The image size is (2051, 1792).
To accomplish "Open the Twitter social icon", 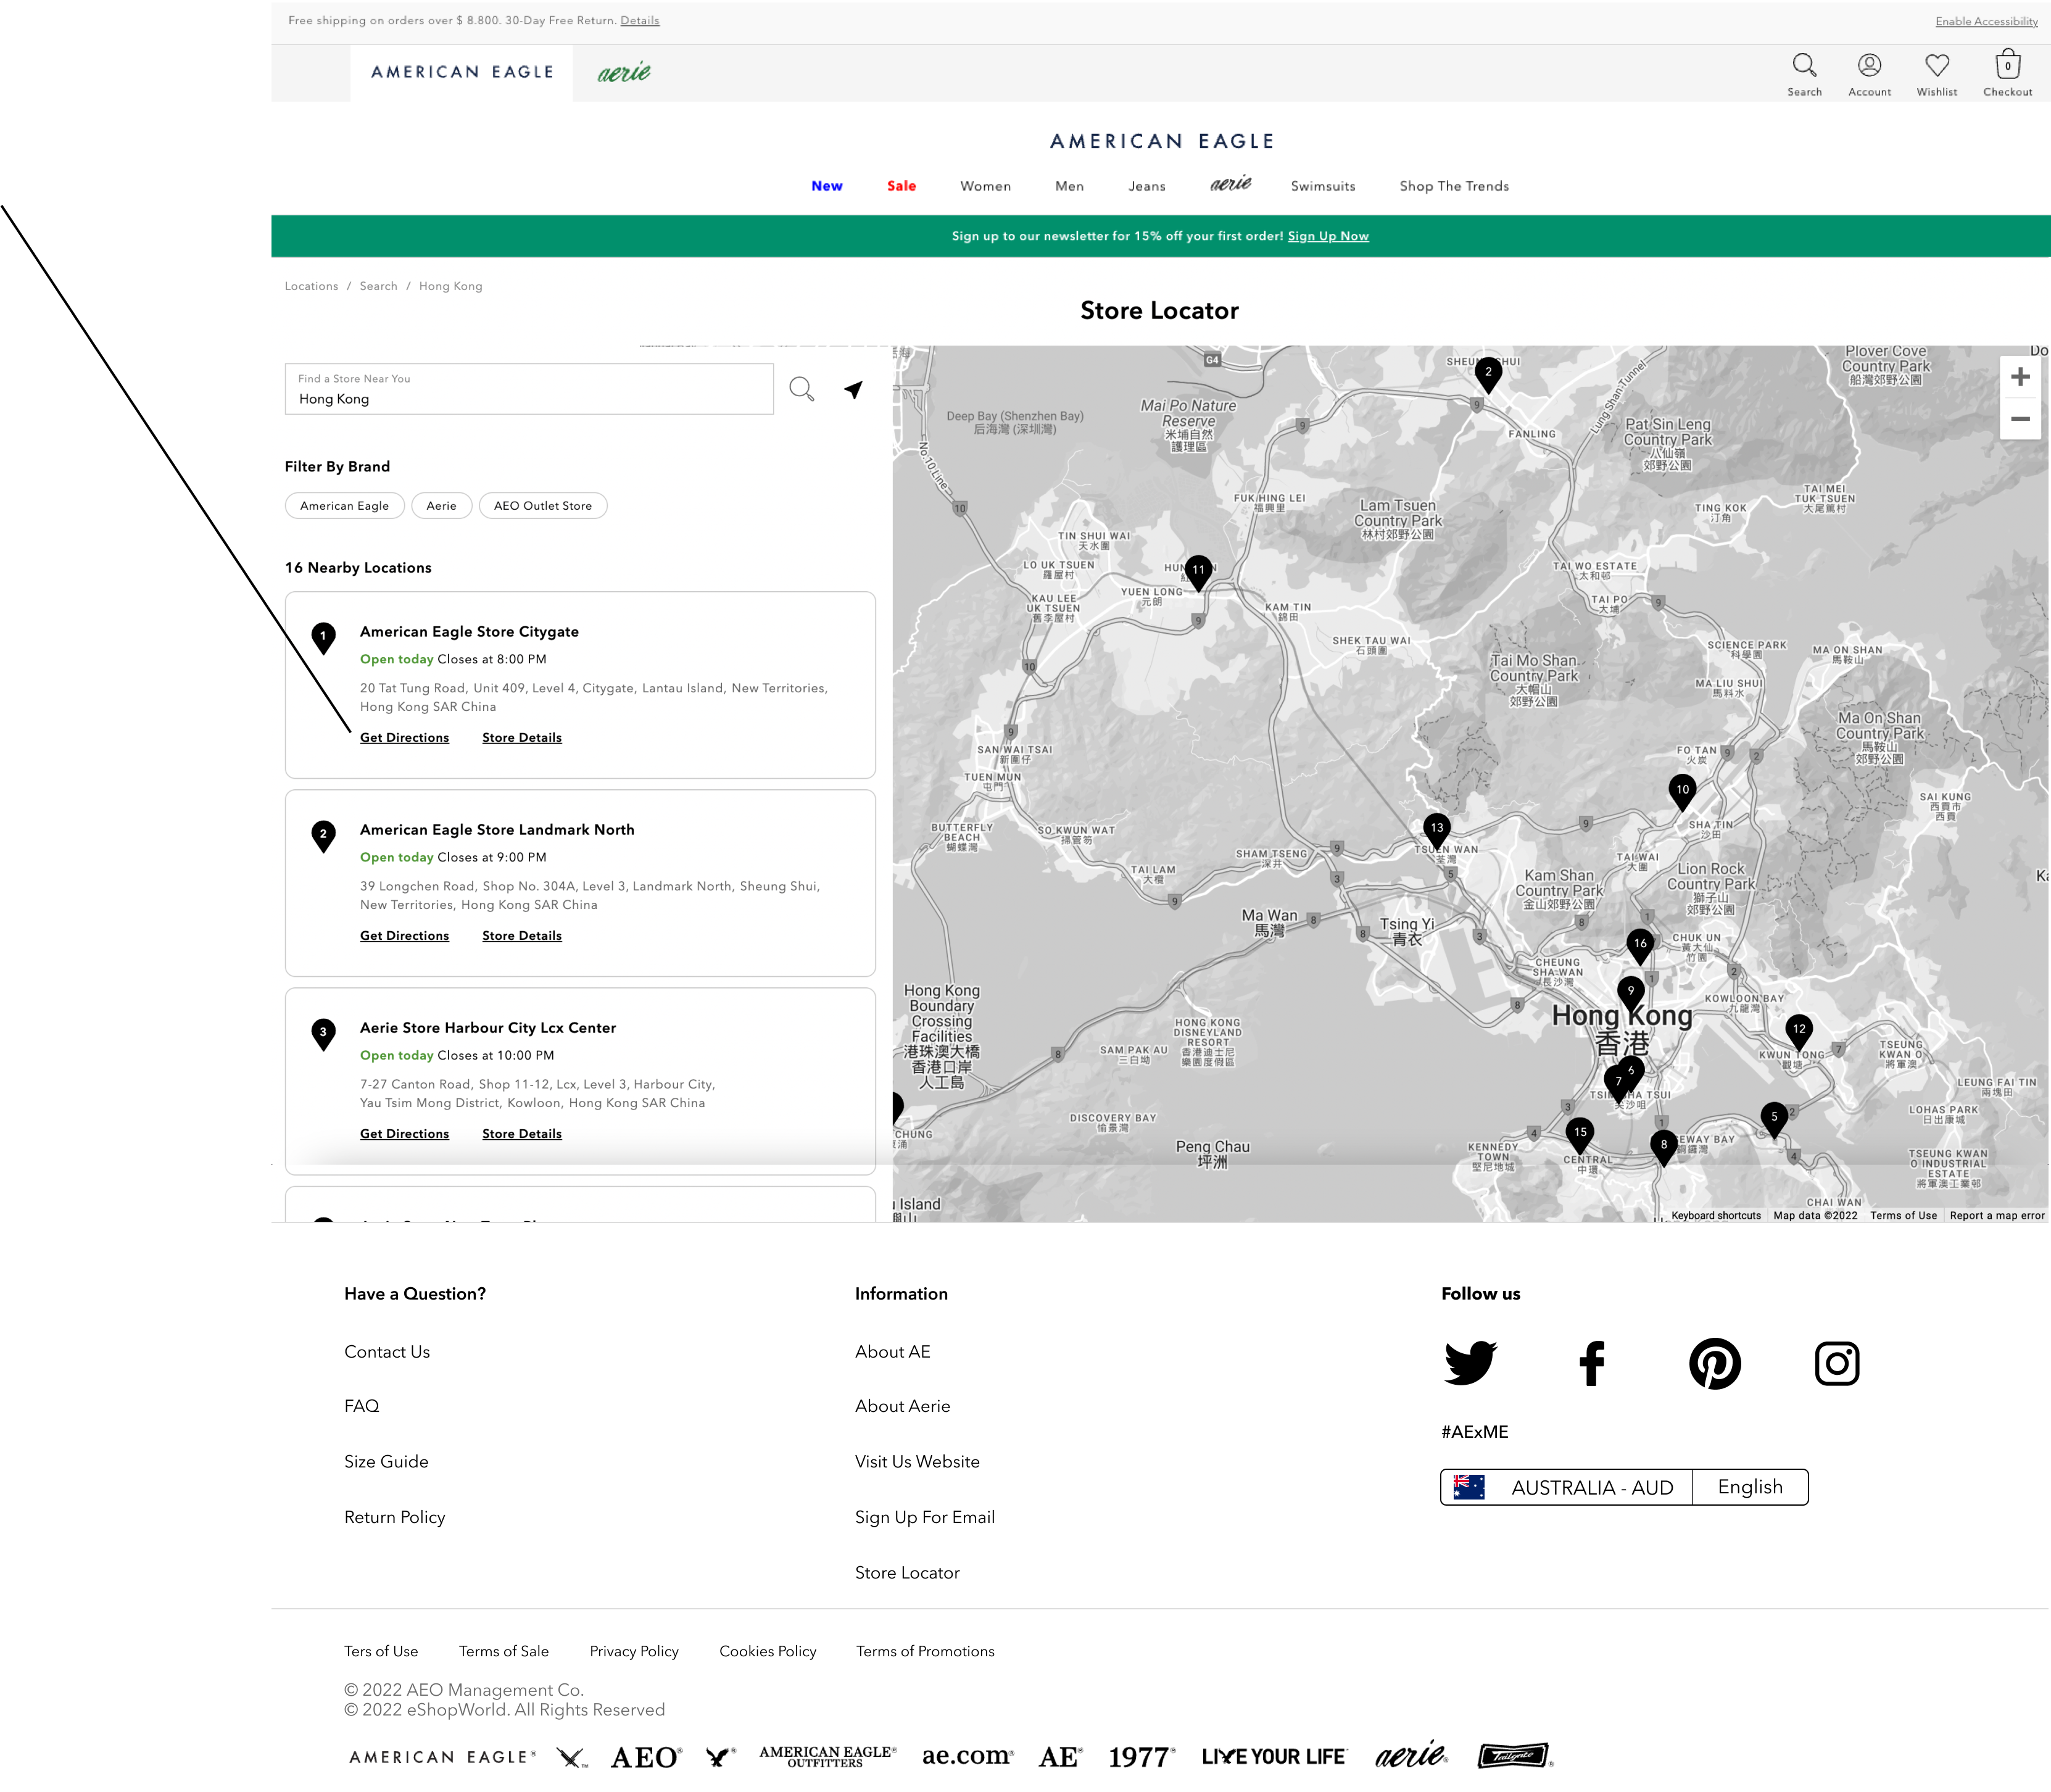I will [x=1470, y=1363].
